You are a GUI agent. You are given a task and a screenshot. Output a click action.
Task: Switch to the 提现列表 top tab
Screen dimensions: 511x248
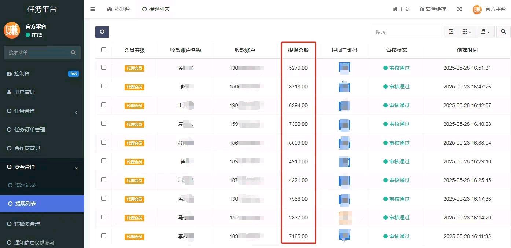pyautogui.click(x=156, y=9)
